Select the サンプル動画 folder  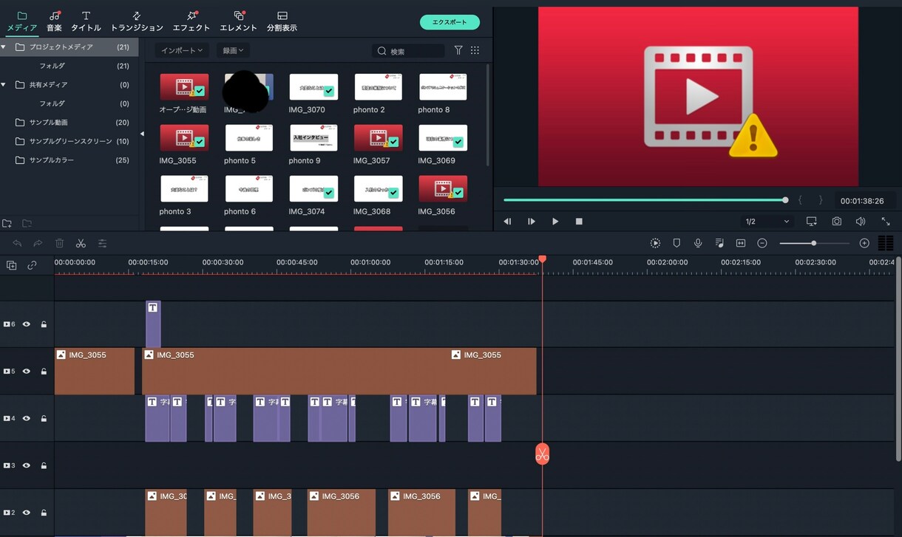coord(69,122)
